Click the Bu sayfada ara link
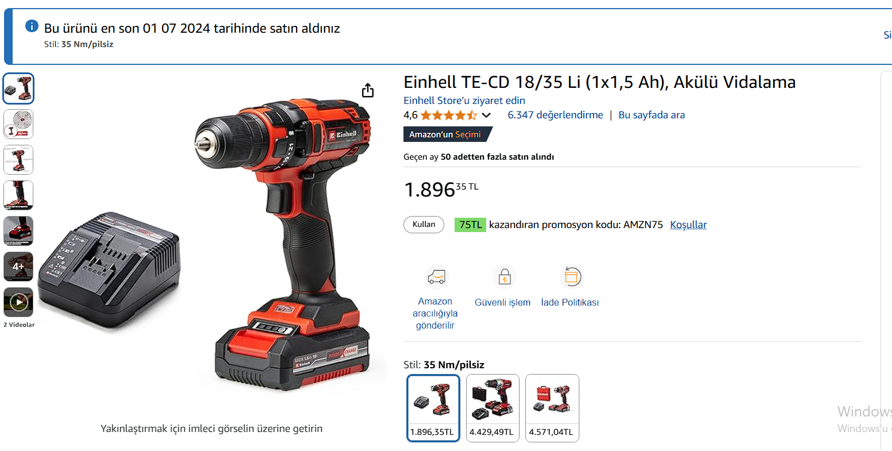The height and width of the screenshot is (451, 892). 652,115
